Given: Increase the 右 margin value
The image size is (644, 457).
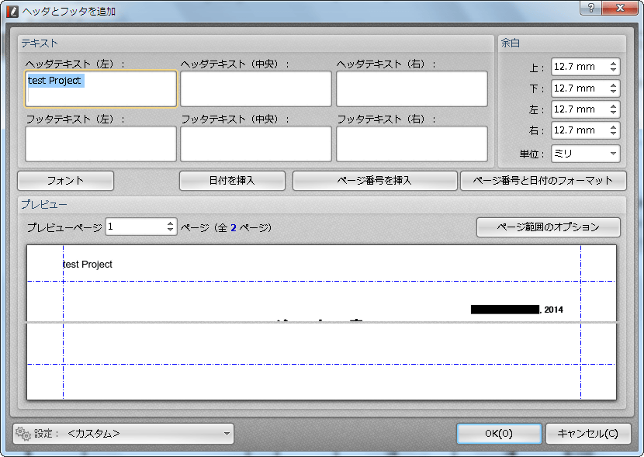Looking at the screenshot, I should pyautogui.click(x=613, y=127).
